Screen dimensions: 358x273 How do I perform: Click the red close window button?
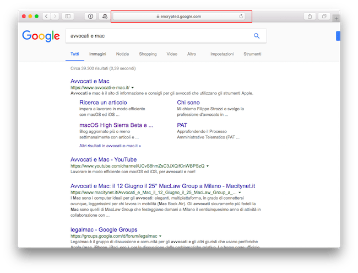(24, 16)
